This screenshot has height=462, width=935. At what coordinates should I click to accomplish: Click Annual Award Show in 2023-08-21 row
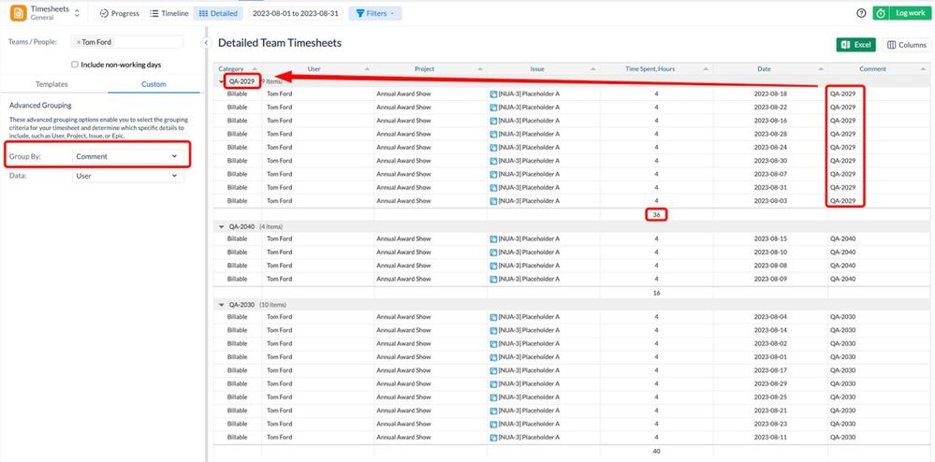[403, 411]
